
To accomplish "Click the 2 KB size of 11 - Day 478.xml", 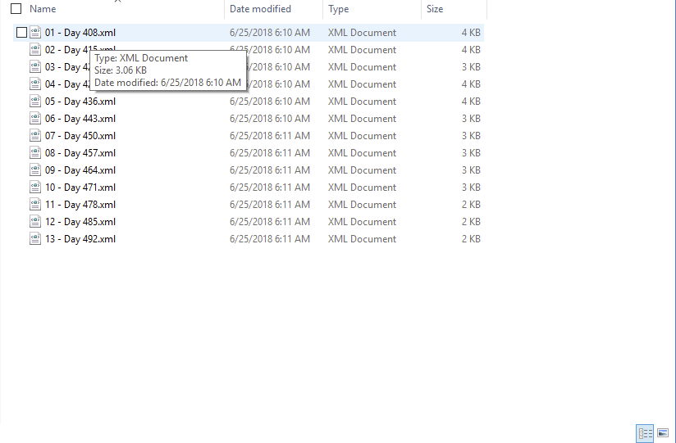I will 471,205.
